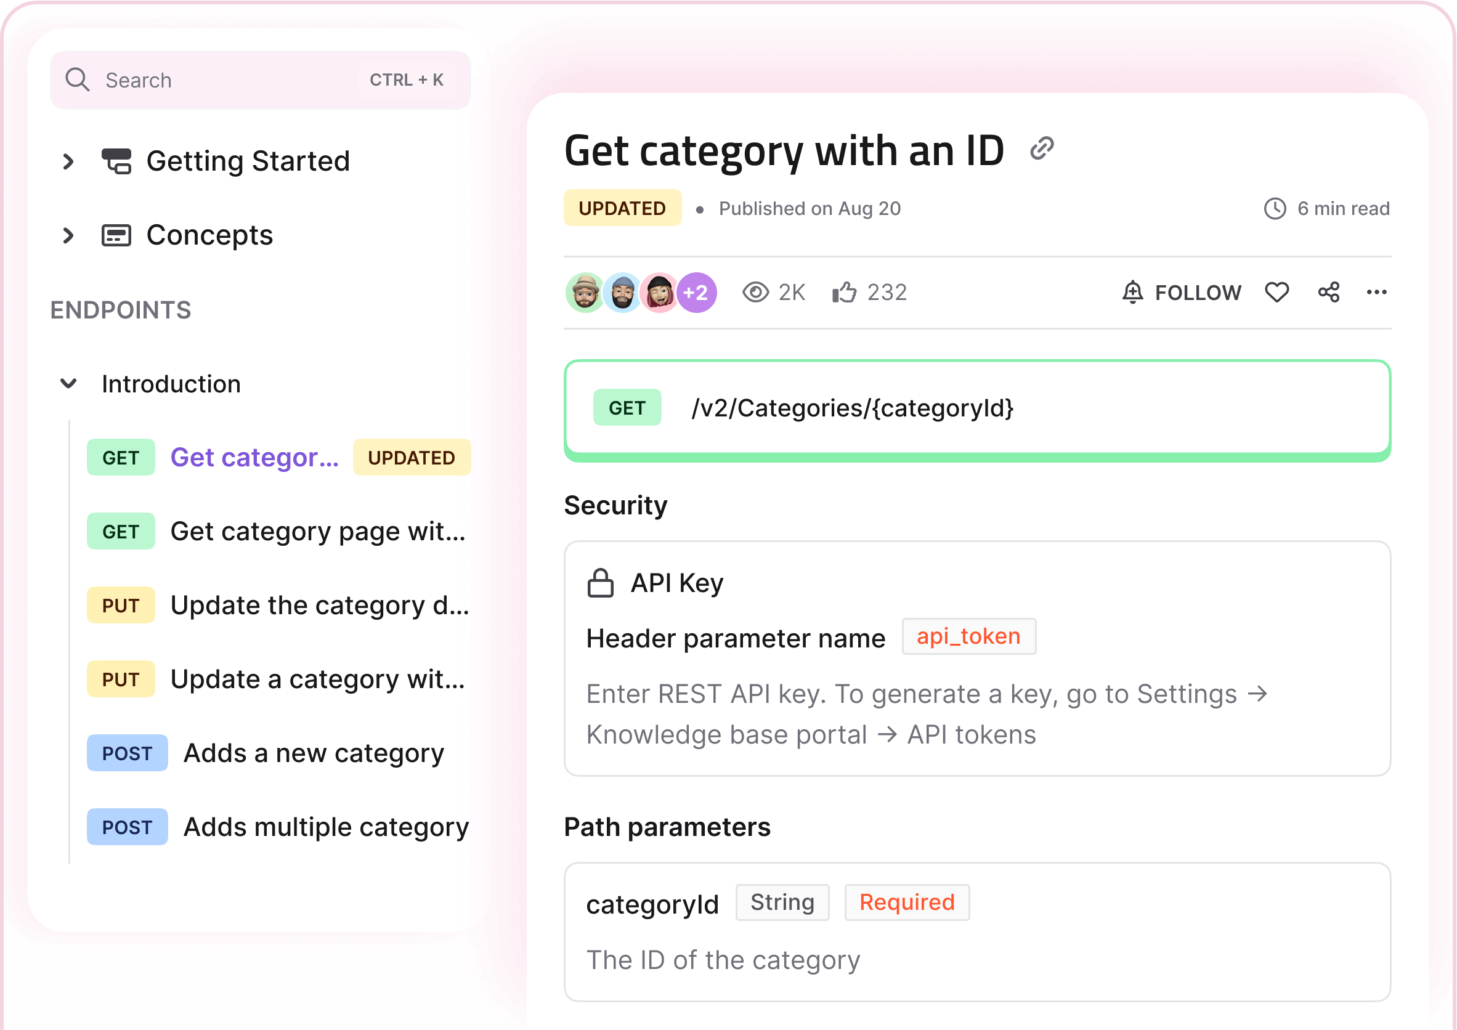Click the lock icon beside API Key
This screenshot has width=1457, height=1030.
599,583
